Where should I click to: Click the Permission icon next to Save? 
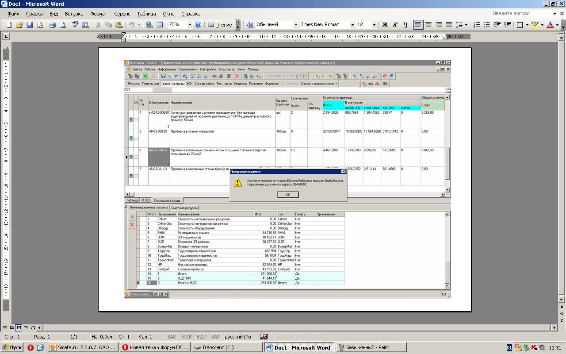(40, 25)
